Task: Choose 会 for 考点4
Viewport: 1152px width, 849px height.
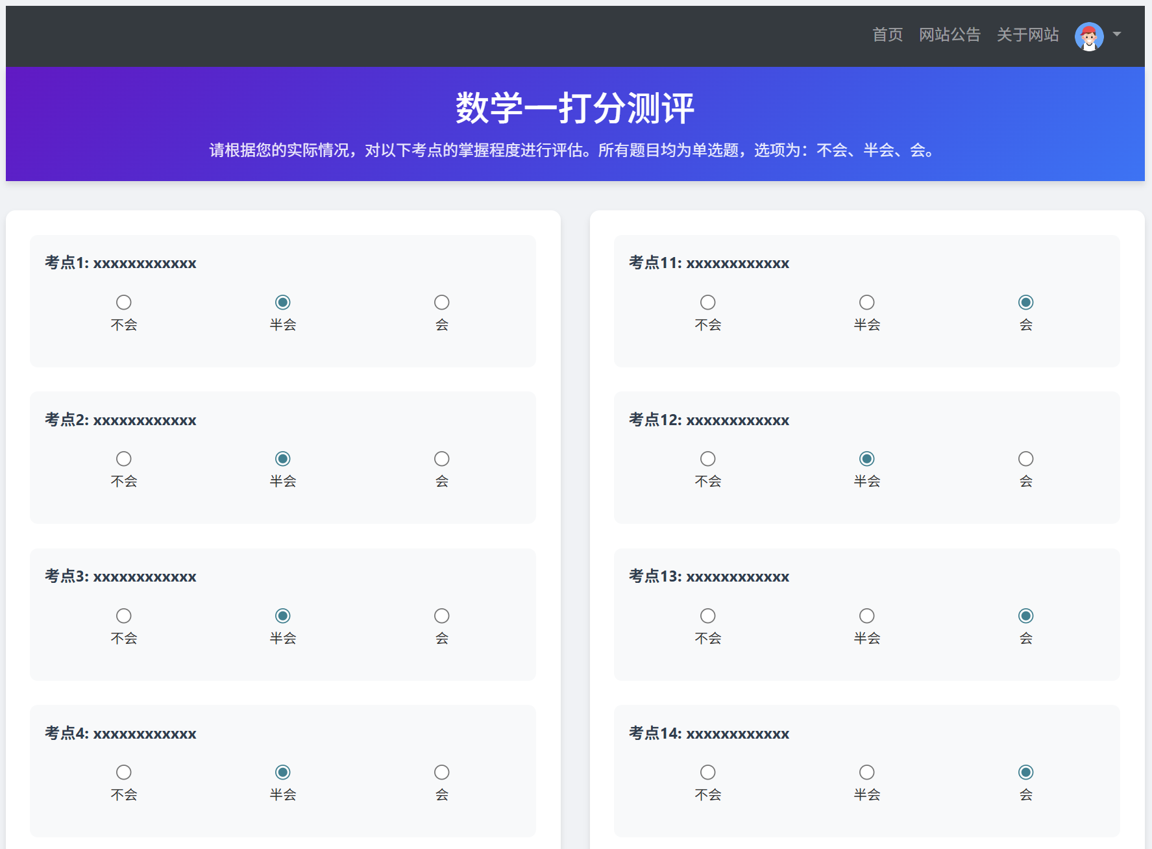Action: click(x=441, y=772)
